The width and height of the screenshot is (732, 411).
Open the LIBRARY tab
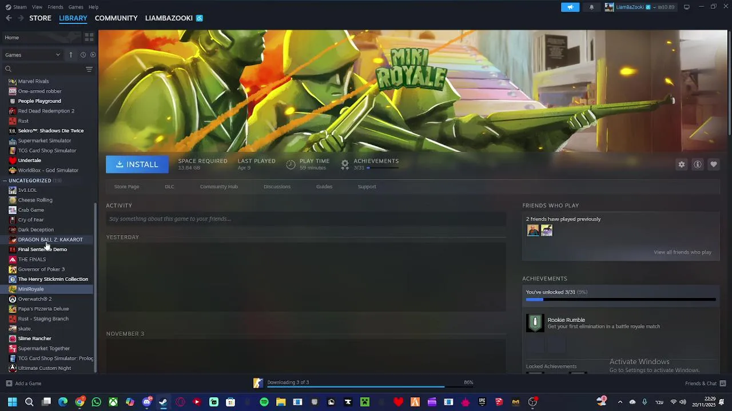[73, 18]
